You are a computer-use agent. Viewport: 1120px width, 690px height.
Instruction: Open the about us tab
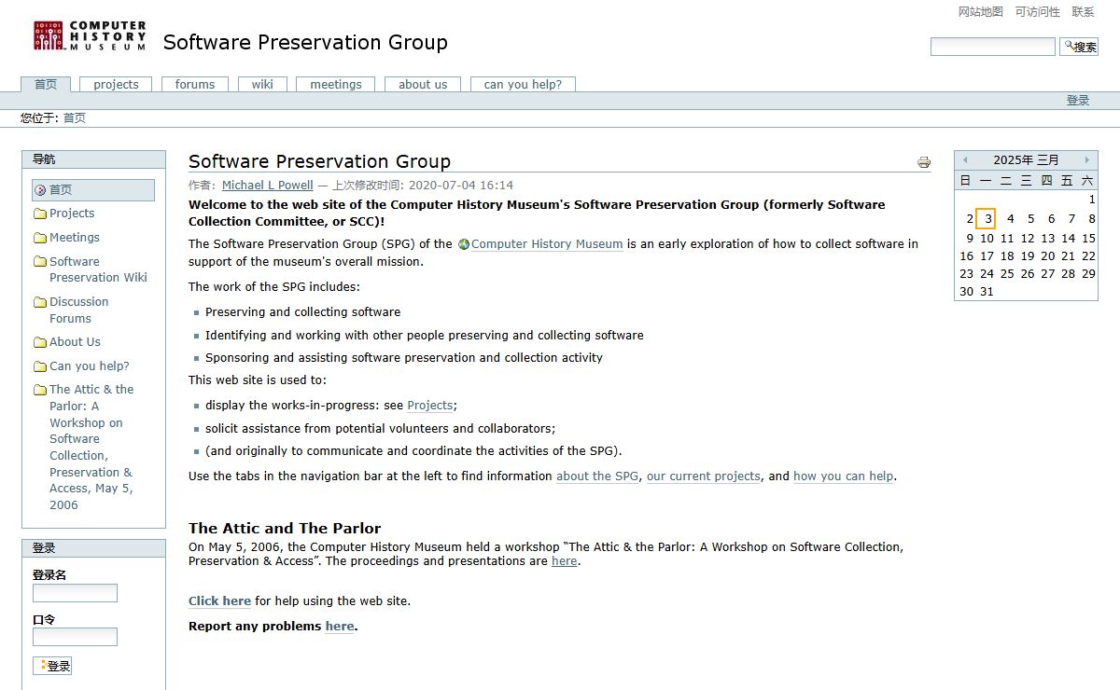(x=423, y=84)
